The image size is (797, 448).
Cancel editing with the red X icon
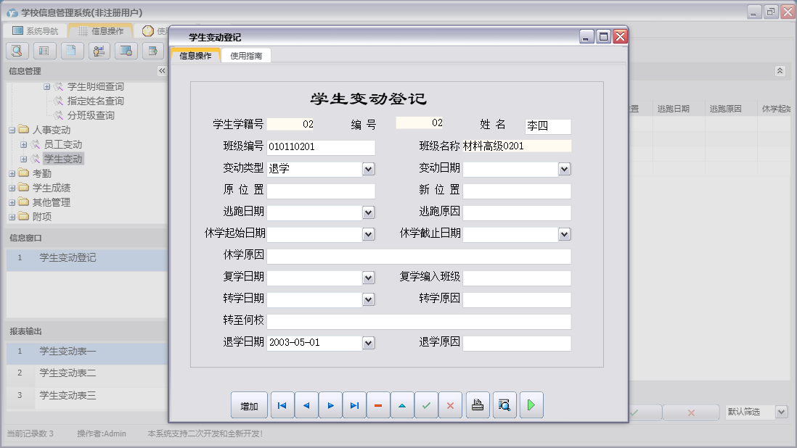click(450, 405)
